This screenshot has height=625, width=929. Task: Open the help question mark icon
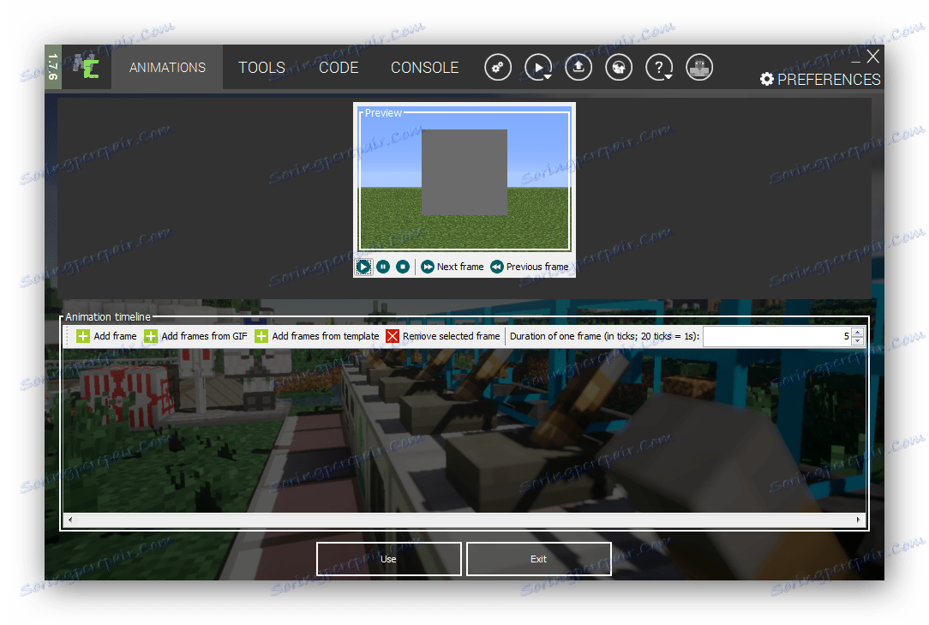click(659, 67)
